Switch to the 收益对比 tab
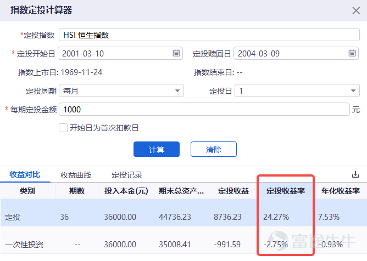This screenshot has width=367, height=261. click(x=25, y=174)
